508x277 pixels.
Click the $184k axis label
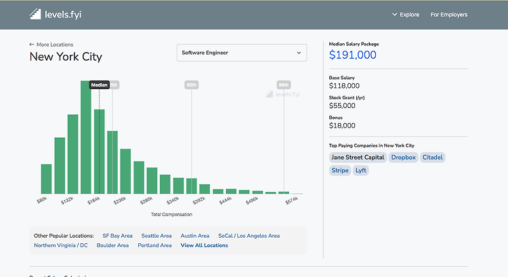[x=93, y=201]
